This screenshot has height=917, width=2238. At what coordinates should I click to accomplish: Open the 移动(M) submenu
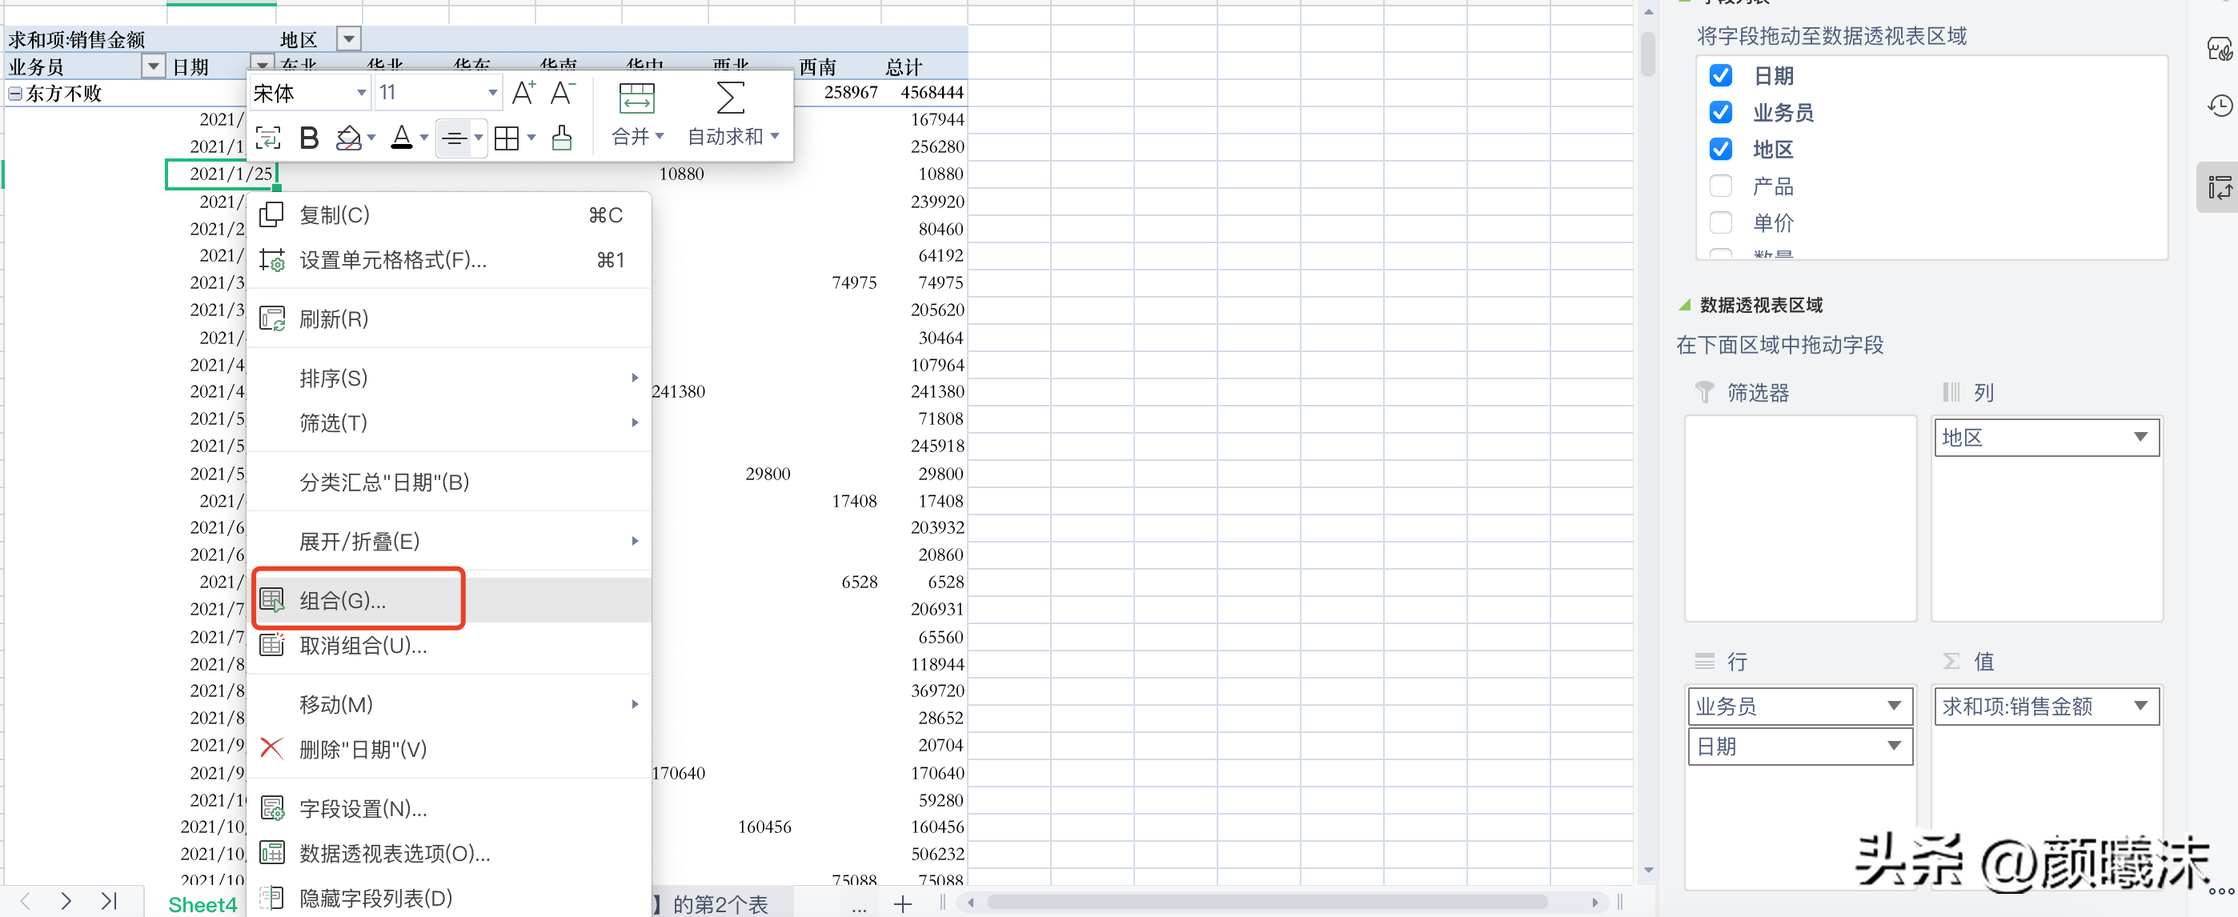click(x=449, y=704)
